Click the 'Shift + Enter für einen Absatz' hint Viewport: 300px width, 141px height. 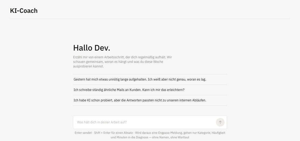click(x=113, y=133)
